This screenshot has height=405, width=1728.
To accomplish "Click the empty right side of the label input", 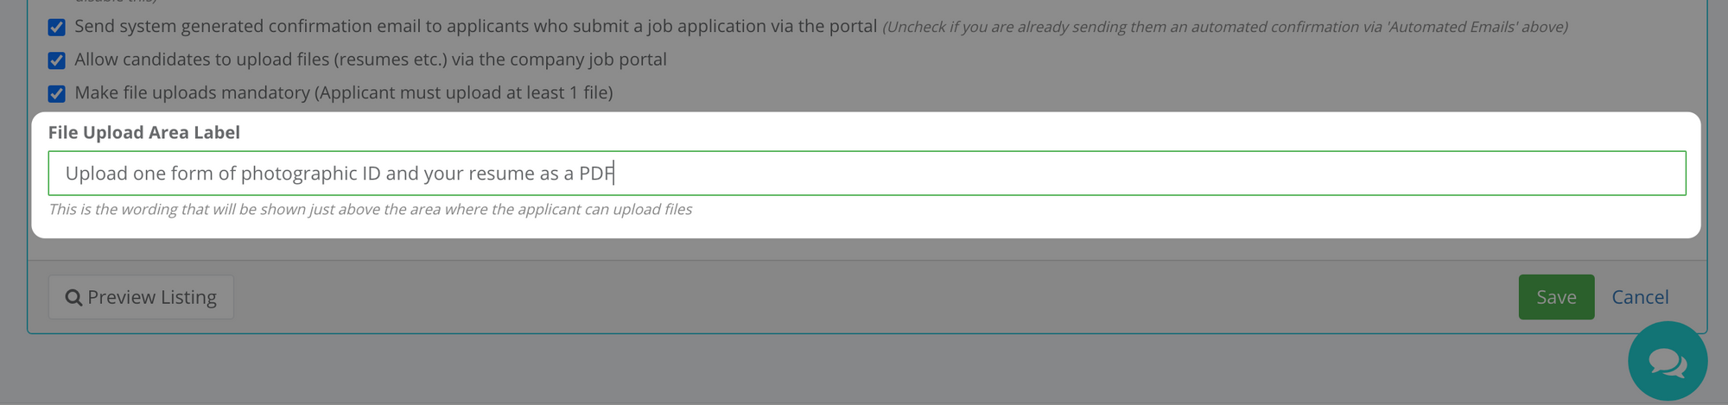I will [1149, 173].
